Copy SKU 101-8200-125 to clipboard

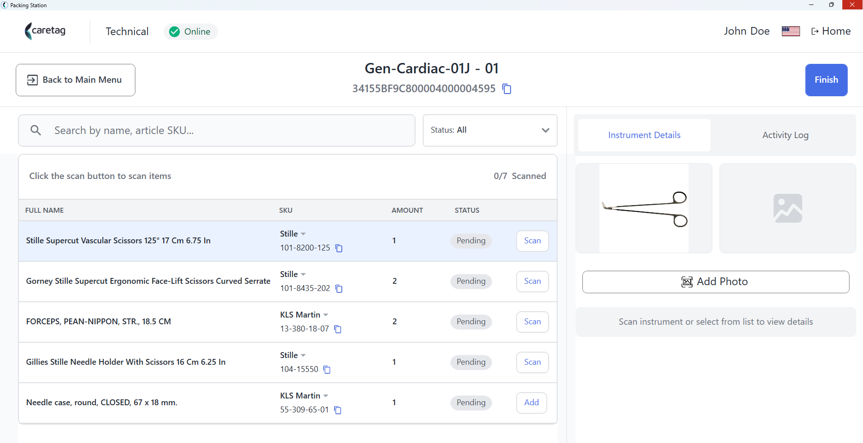(339, 248)
